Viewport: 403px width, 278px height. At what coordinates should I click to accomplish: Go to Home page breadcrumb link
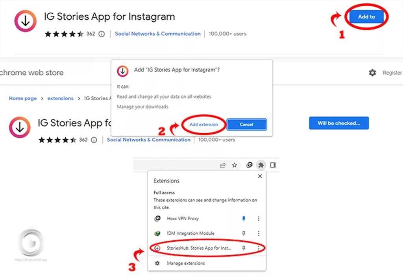point(23,98)
